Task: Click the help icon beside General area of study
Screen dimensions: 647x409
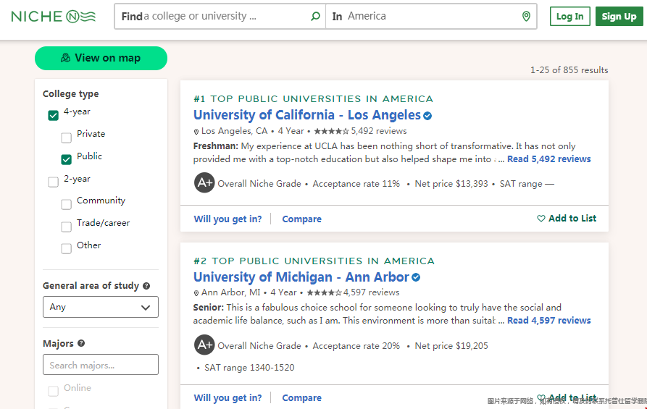Action: pyautogui.click(x=146, y=286)
